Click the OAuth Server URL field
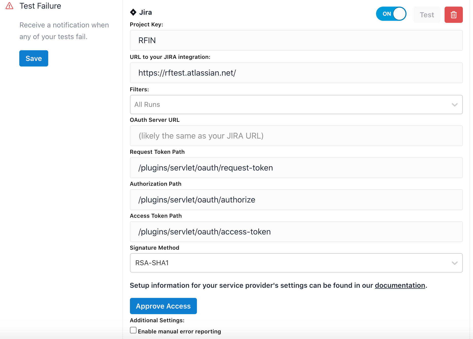The image size is (473, 339). coord(296,136)
